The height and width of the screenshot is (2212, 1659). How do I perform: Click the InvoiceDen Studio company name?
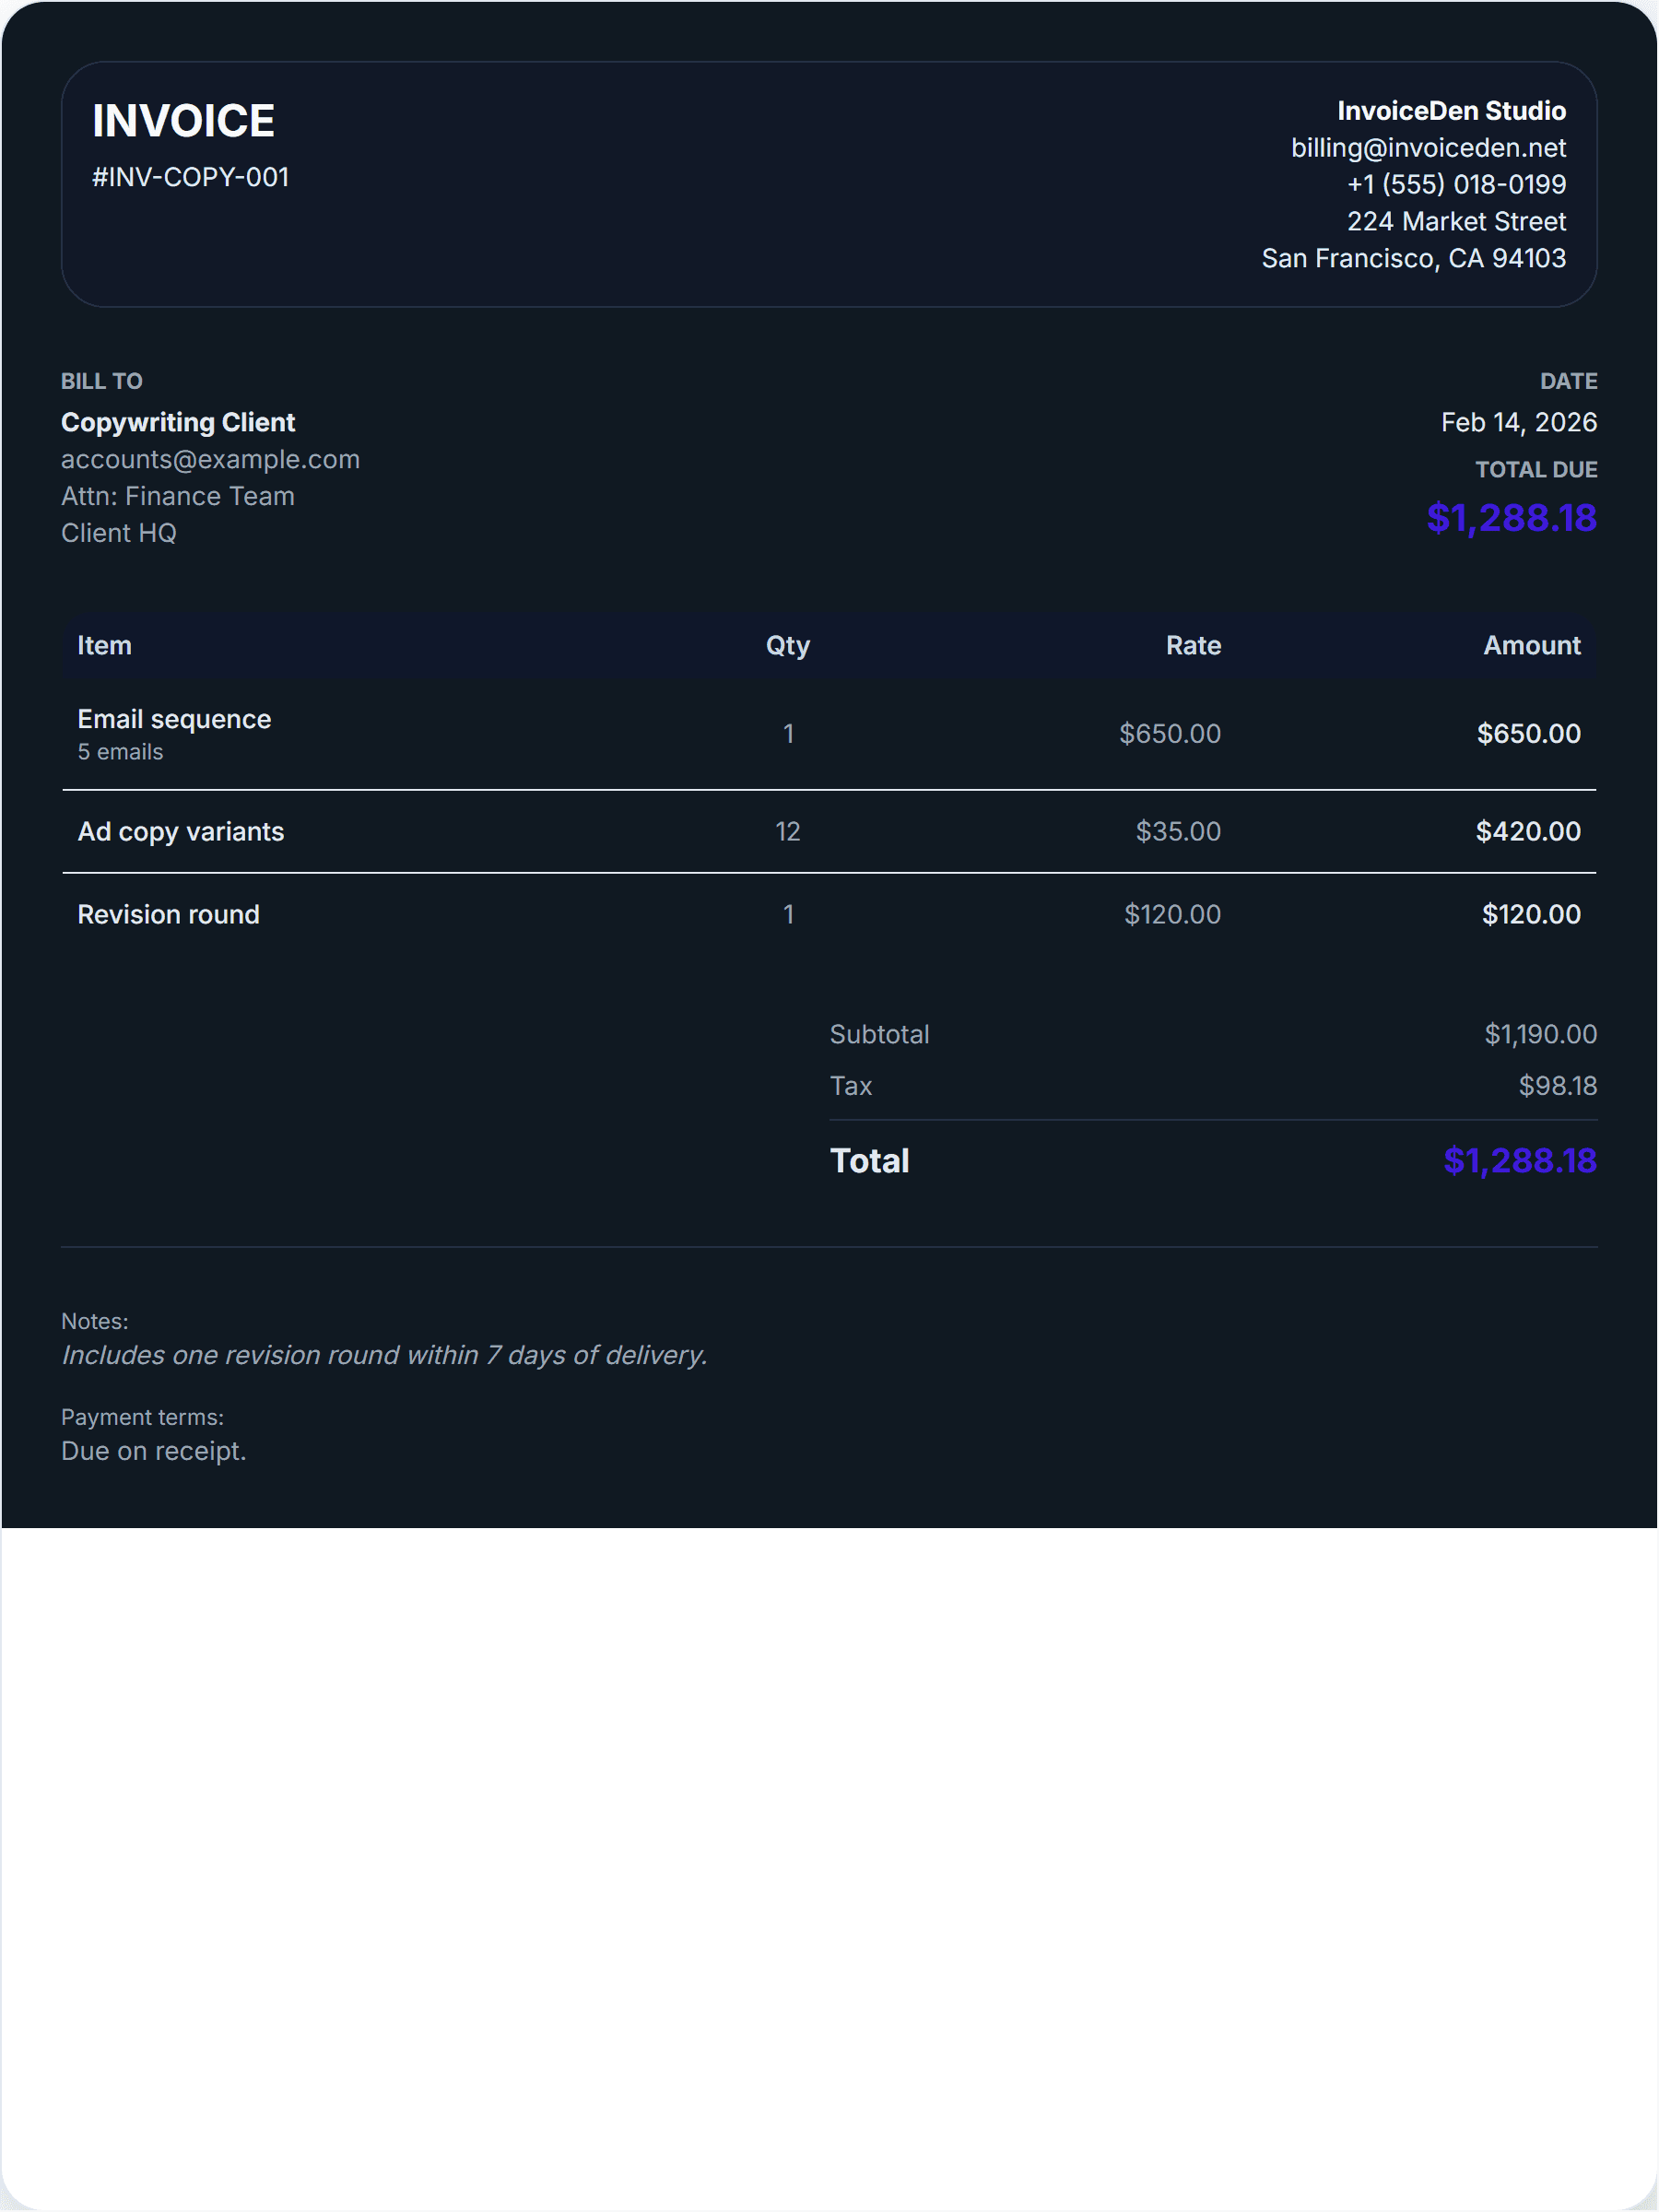tap(1450, 111)
